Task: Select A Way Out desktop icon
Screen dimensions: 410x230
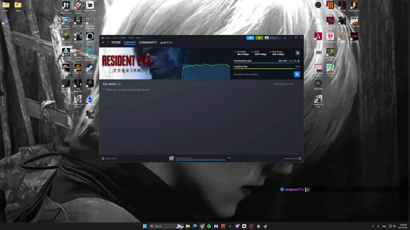Action: coord(78,38)
